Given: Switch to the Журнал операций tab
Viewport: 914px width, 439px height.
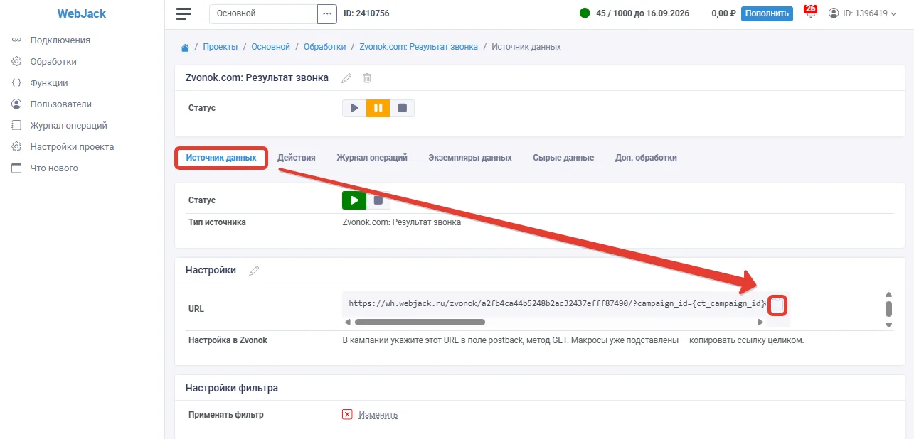Looking at the screenshot, I should coord(372,158).
